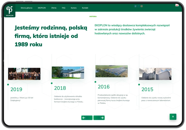The height and width of the screenshot is (130, 186).
Task: Click the 2015 feed plant photo
Action: pos(155,74)
